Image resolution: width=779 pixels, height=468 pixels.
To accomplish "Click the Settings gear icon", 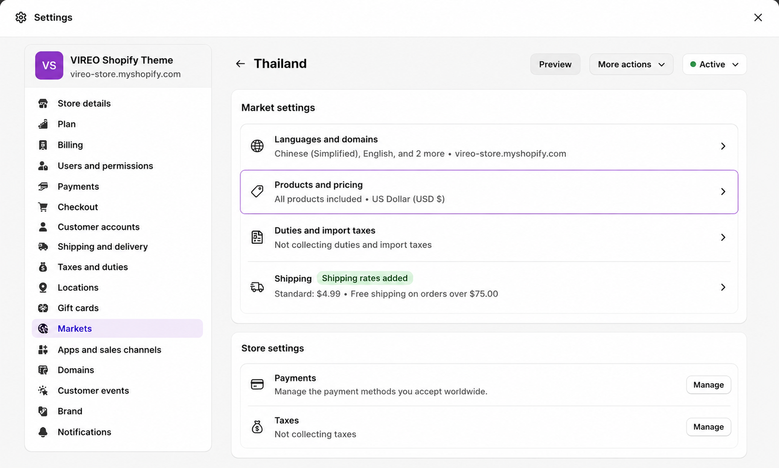I will (x=21, y=18).
